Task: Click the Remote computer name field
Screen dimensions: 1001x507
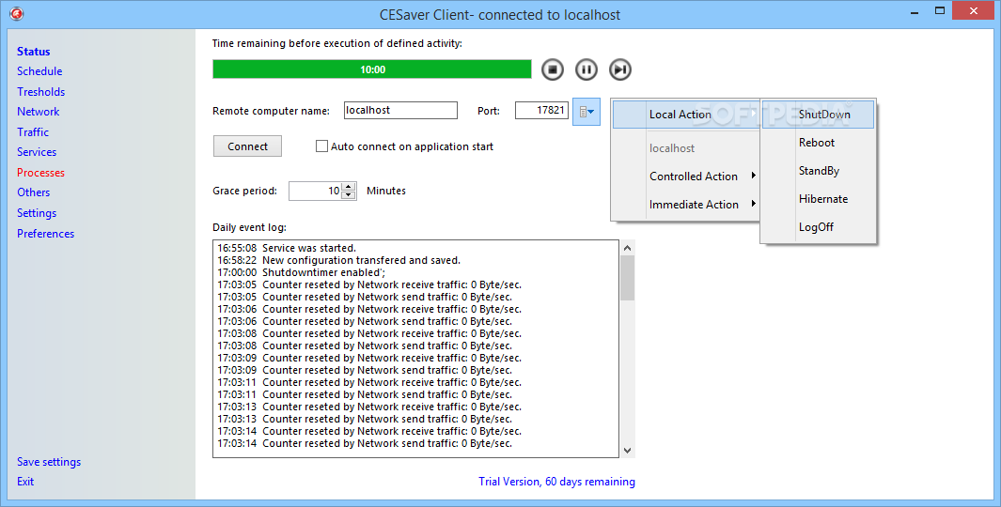Action: [x=400, y=111]
